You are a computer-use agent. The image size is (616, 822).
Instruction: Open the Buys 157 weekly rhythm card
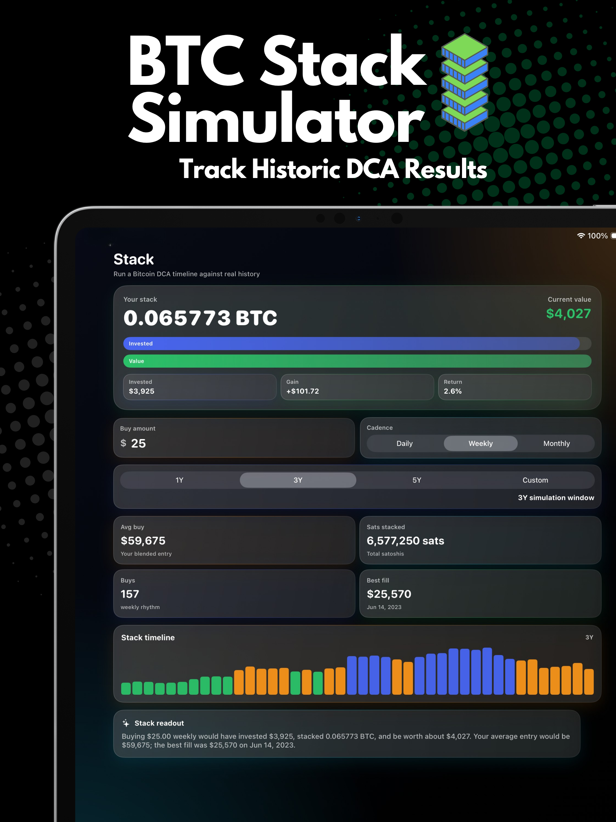coord(234,594)
